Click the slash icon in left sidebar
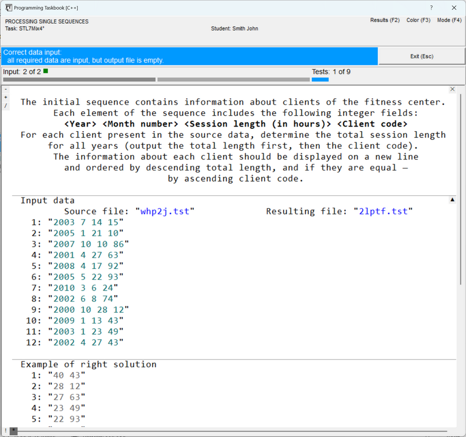The image size is (466, 437). click(6, 106)
